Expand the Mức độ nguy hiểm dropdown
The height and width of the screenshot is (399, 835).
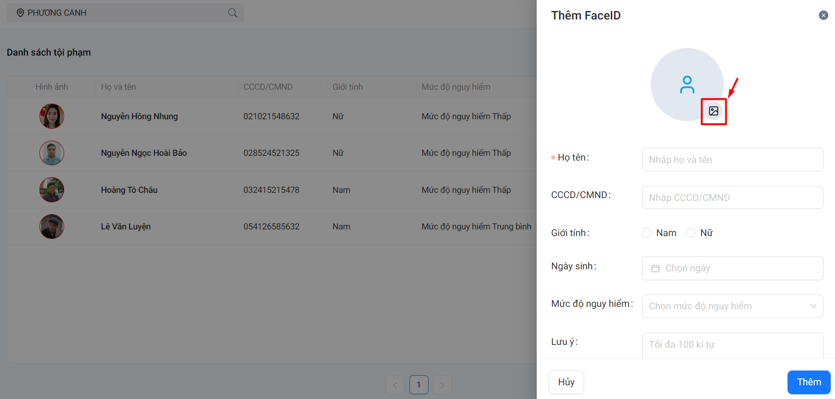(x=732, y=306)
